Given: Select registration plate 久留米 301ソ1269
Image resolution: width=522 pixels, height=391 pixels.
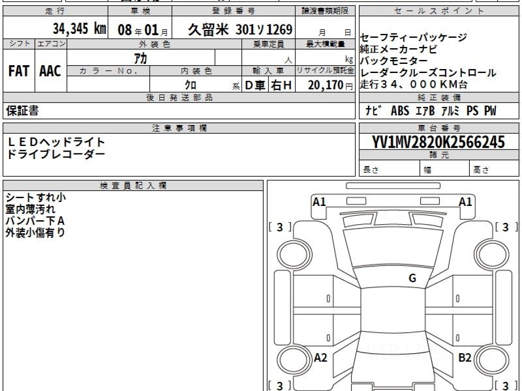Looking at the screenshot, I should tap(240, 30).
